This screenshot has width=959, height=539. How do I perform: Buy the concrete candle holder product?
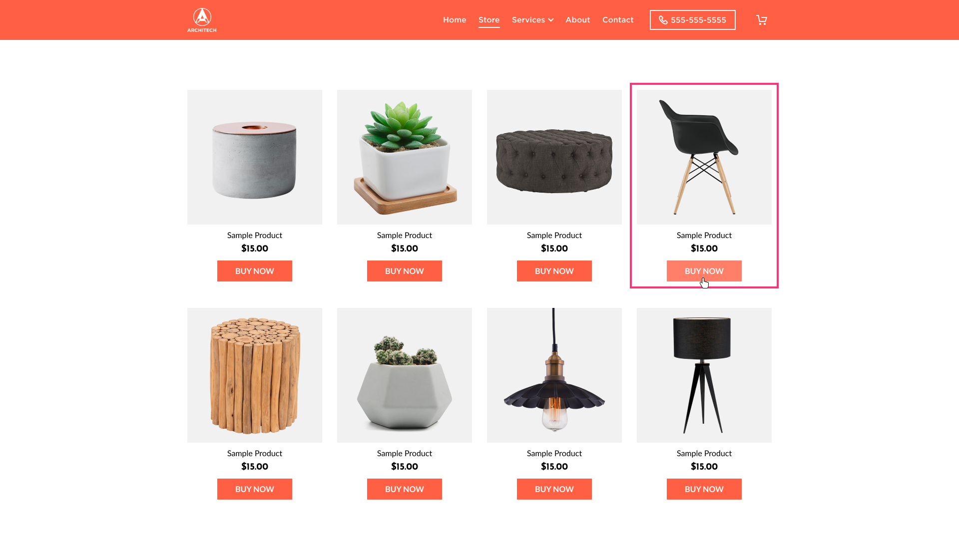pos(255,271)
